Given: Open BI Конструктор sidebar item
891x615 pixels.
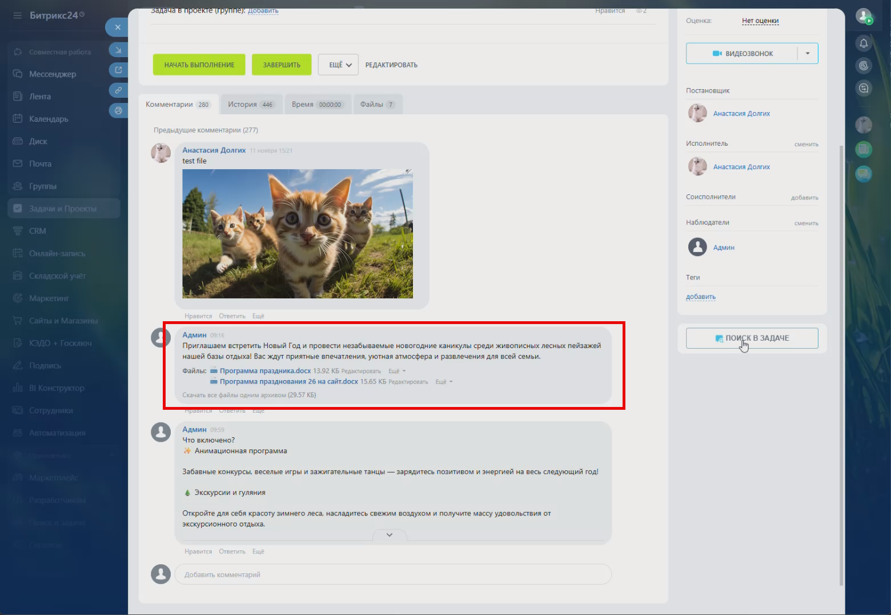Looking at the screenshot, I should (x=57, y=388).
